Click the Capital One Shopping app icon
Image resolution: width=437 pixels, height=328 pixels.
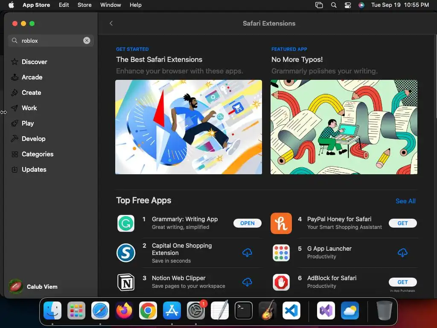coord(126,253)
